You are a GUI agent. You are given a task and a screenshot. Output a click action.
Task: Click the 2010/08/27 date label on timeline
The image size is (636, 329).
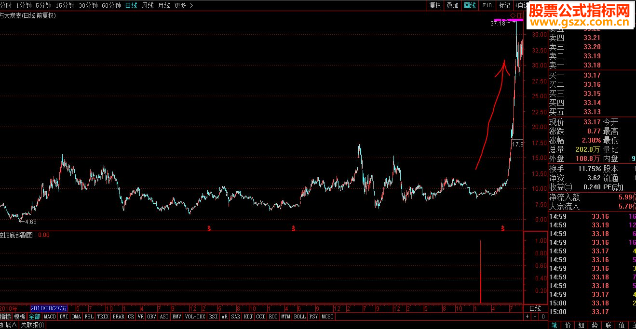pos(49,308)
